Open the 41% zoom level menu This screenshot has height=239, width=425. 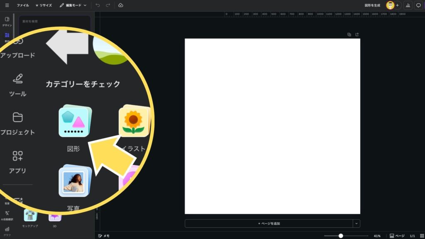tap(377, 236)
